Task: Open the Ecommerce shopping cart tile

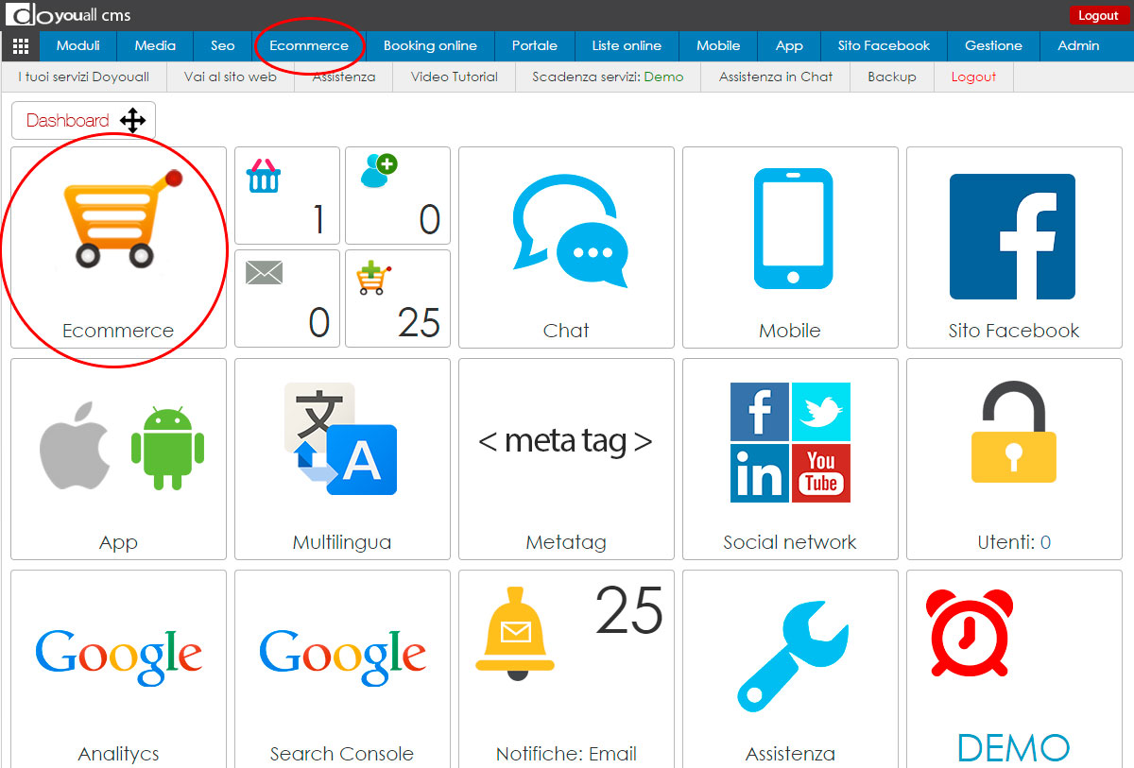Action: click(118, 247)
